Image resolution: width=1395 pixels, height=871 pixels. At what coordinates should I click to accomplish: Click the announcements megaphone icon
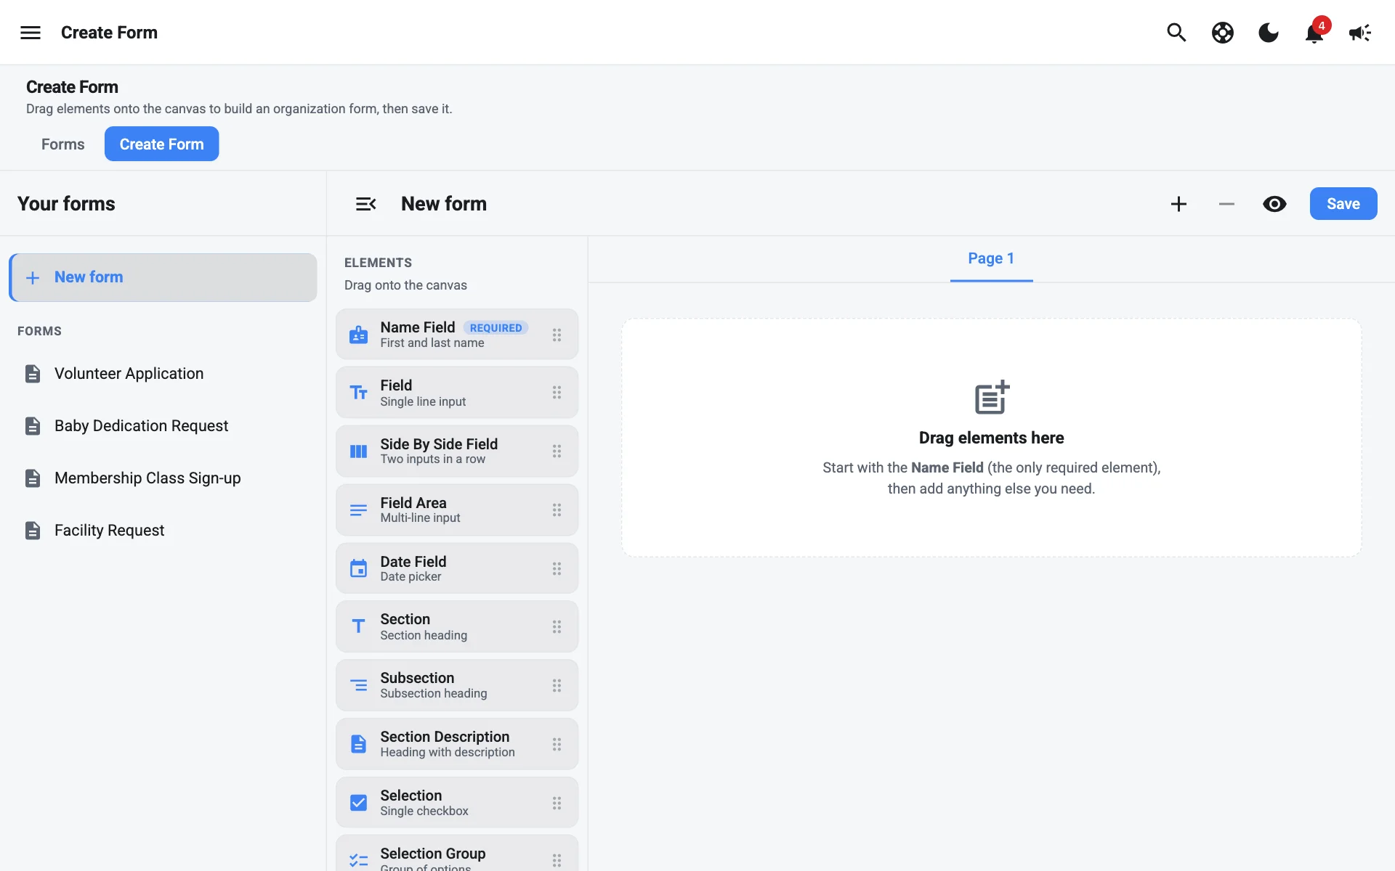pyautogui.click(x=1360, y=33)
